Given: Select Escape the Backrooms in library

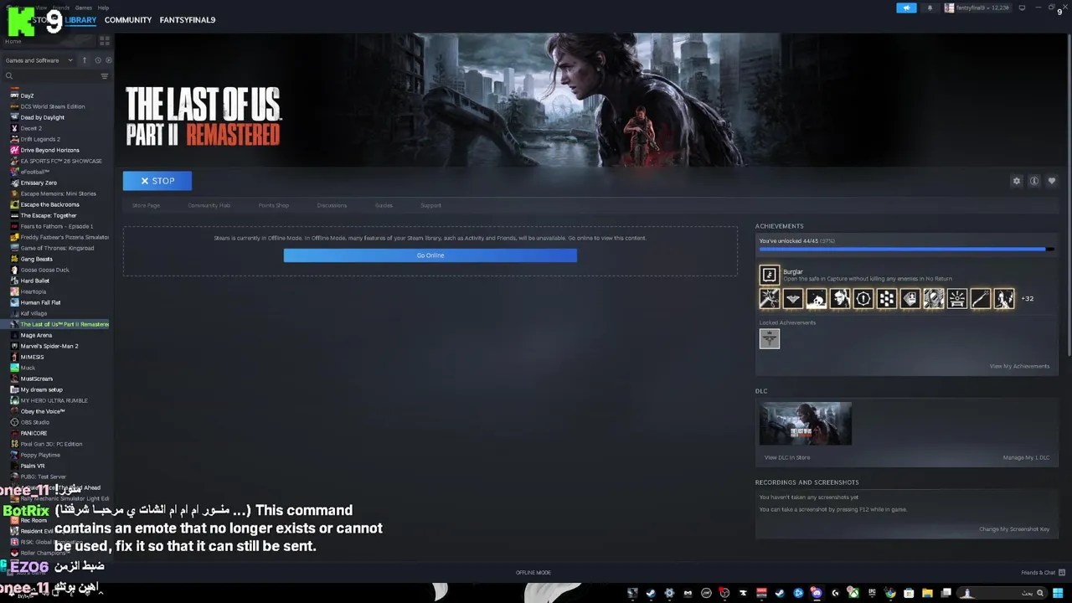Looking at the screenshot, I should [x=49, y=204].
